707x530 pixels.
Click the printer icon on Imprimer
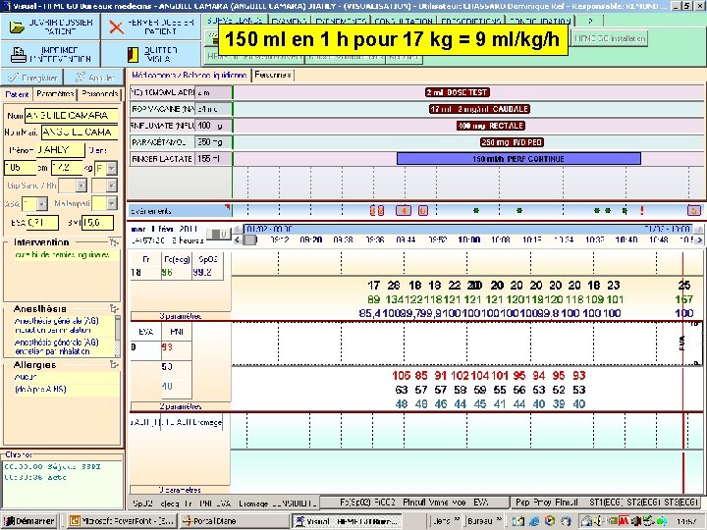pyautogui.click(x=18, y=55)
